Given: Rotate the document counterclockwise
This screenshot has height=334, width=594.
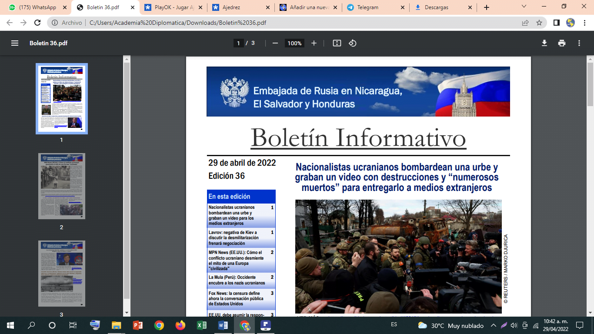Looking at the screenshot, I should (x=353, y=43).
